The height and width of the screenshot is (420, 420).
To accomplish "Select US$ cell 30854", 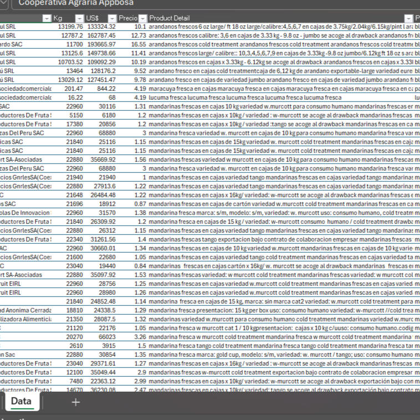I will click(x=100, y=355).
